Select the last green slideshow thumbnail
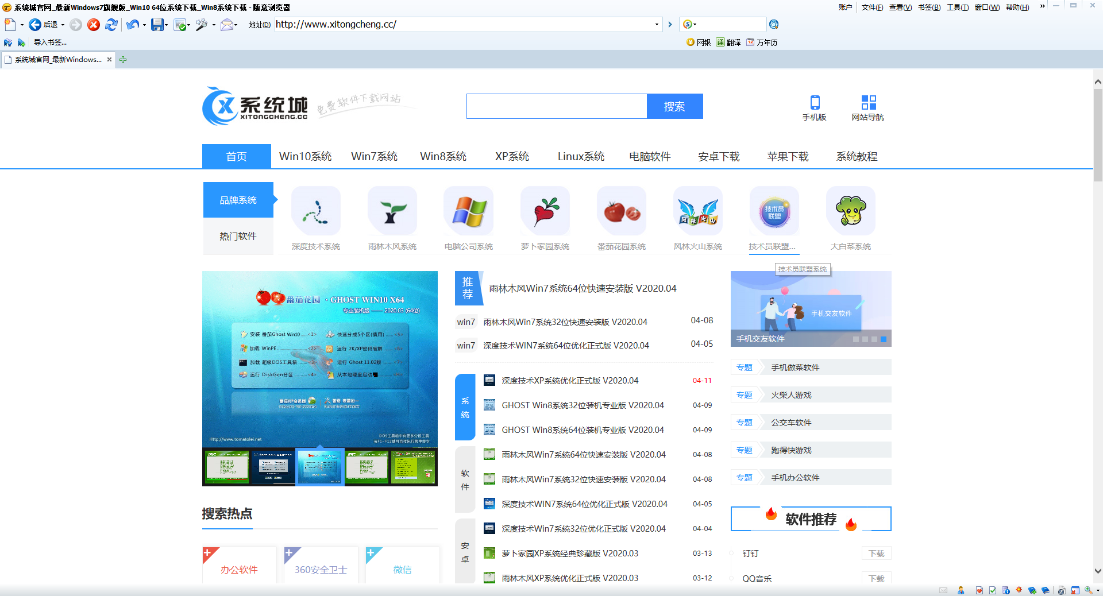 (413, 467)
